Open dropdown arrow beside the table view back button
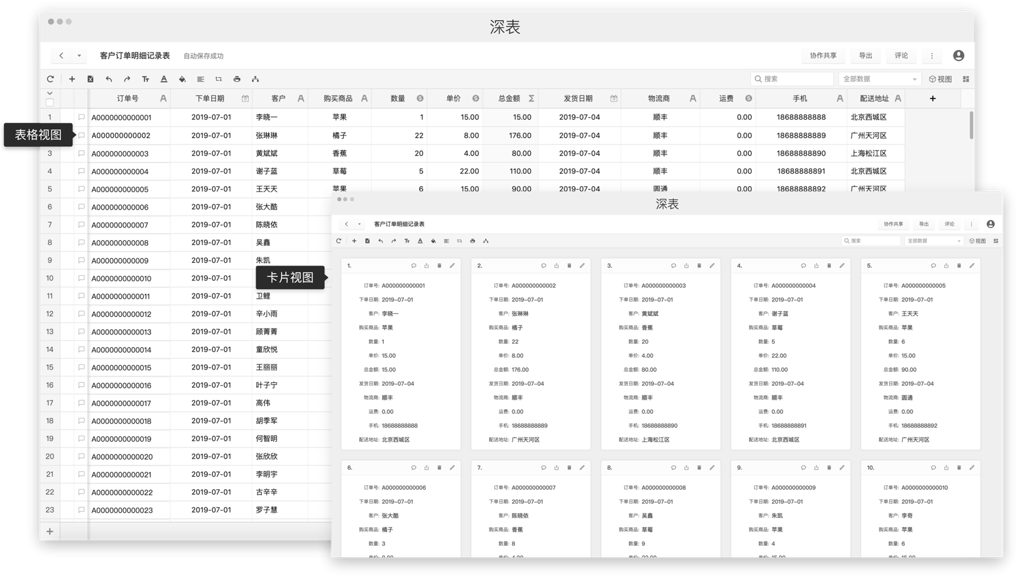Viewport: 1017px width, 576px height. click(x=79, y=56)
